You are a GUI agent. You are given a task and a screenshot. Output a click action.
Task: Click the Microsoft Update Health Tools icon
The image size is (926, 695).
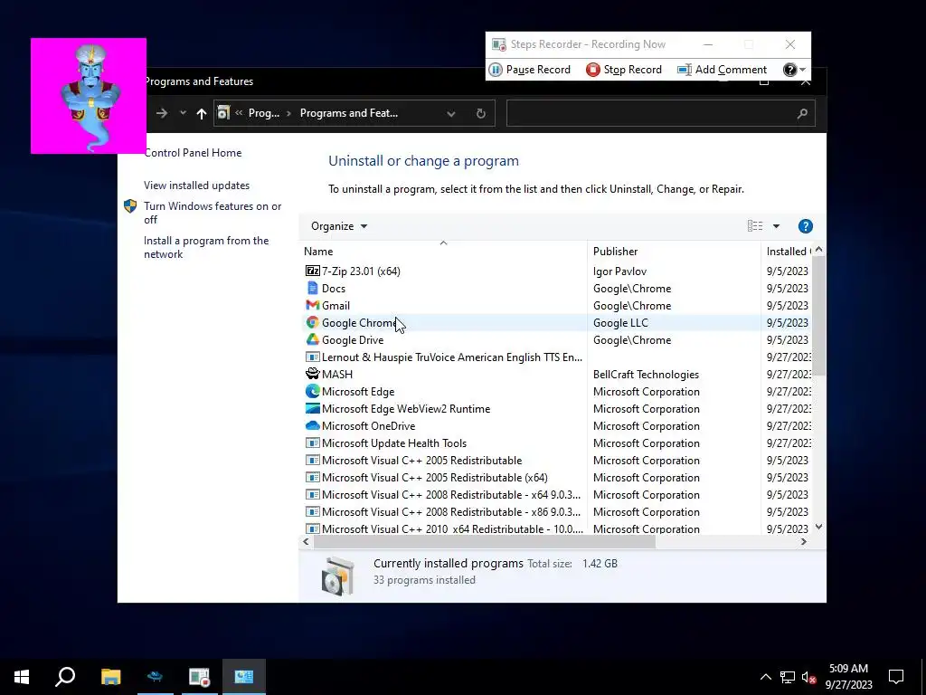click(312, 443)
